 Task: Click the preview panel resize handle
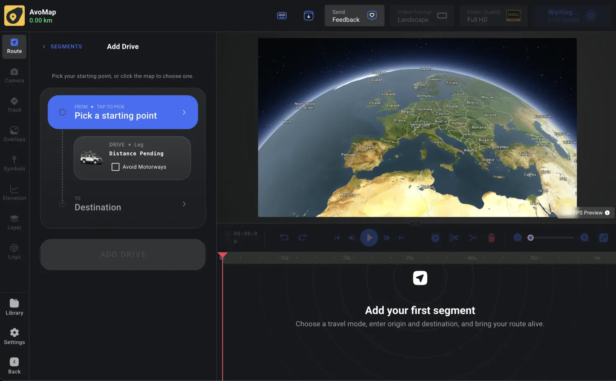pos(415,224)
